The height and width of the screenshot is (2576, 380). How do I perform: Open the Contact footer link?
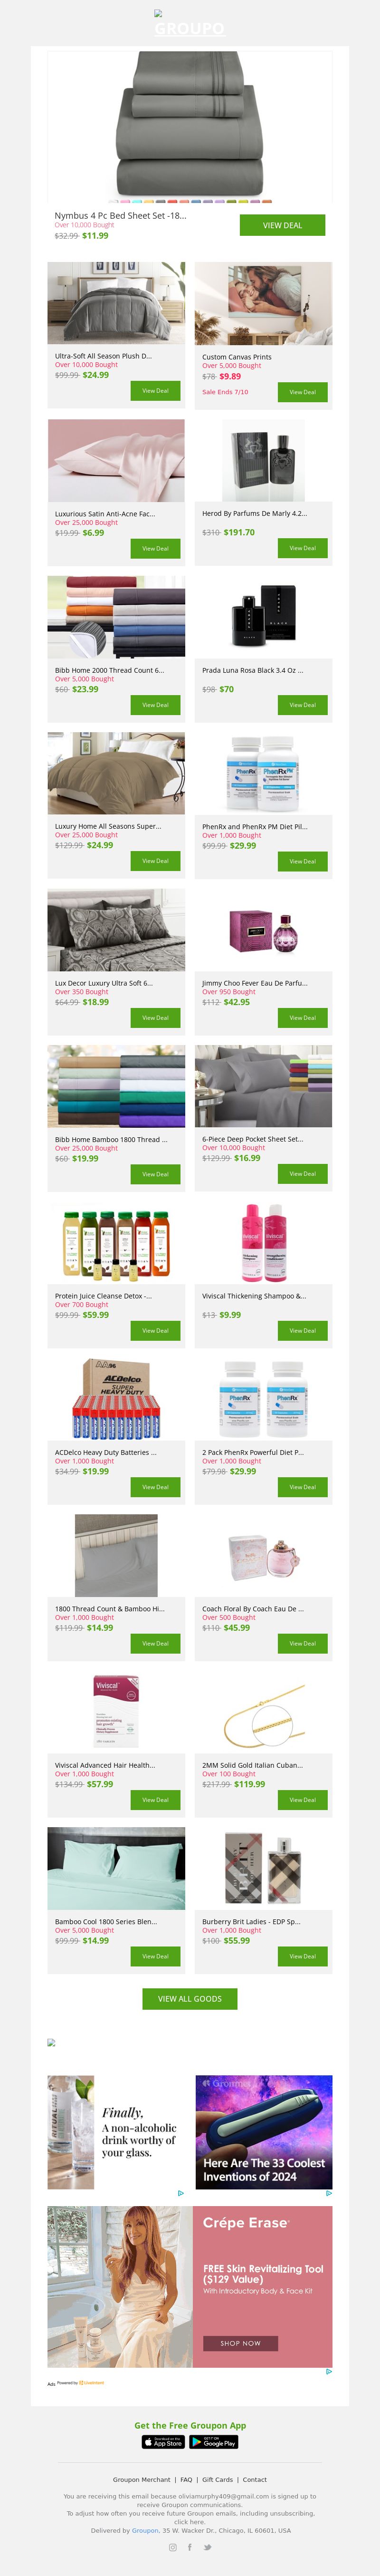(x=255, y=2479)
